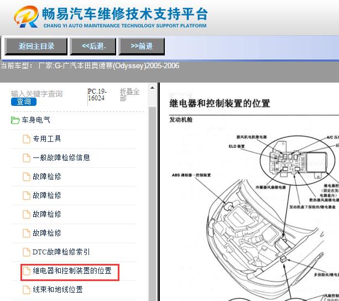Viewport: 339px width, 301px height.
Task: Open the 专用工具 entry
Action: click(47, 139)
